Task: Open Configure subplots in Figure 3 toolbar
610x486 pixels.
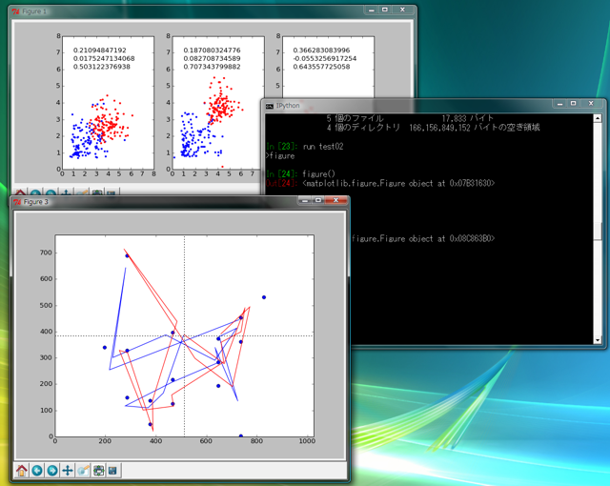Action: click(98, 471)
